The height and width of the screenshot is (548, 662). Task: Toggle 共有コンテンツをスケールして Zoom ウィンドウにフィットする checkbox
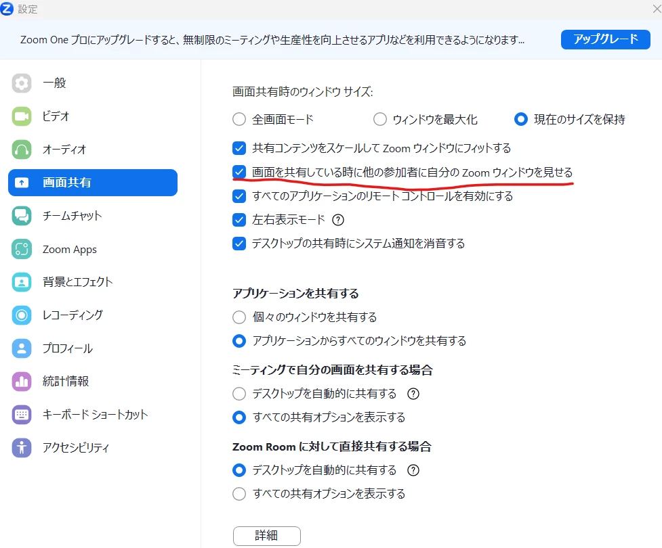[239, 148]
